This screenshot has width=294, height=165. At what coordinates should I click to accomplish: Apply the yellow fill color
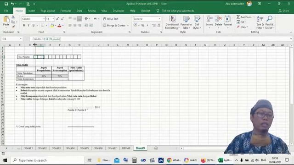52,26
